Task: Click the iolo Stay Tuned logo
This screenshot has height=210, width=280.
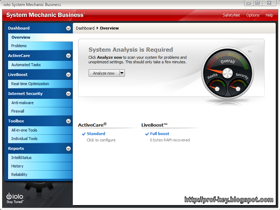Action: pos(15,198)
